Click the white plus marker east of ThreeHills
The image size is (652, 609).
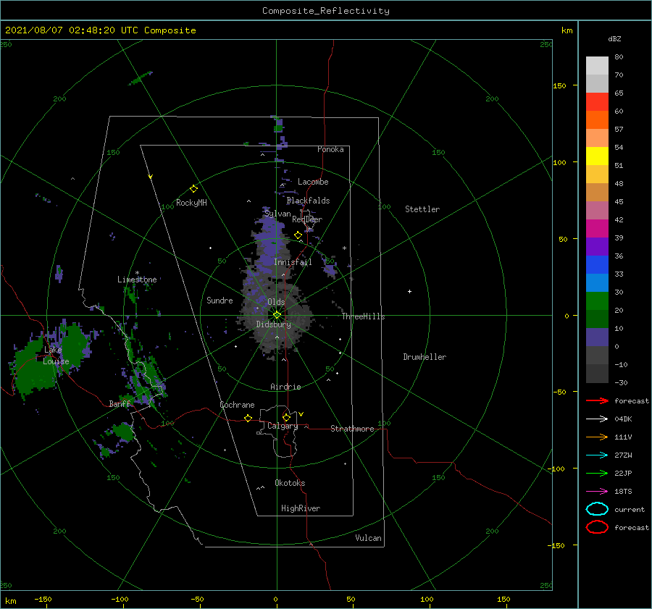[x=409, y=291]
